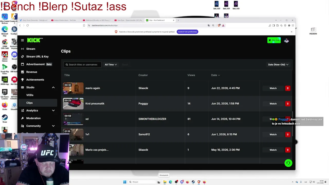Dismiss the Brave default browser banner
The image size is (329, 185).
pyautogui.click(x=291, y=32)
